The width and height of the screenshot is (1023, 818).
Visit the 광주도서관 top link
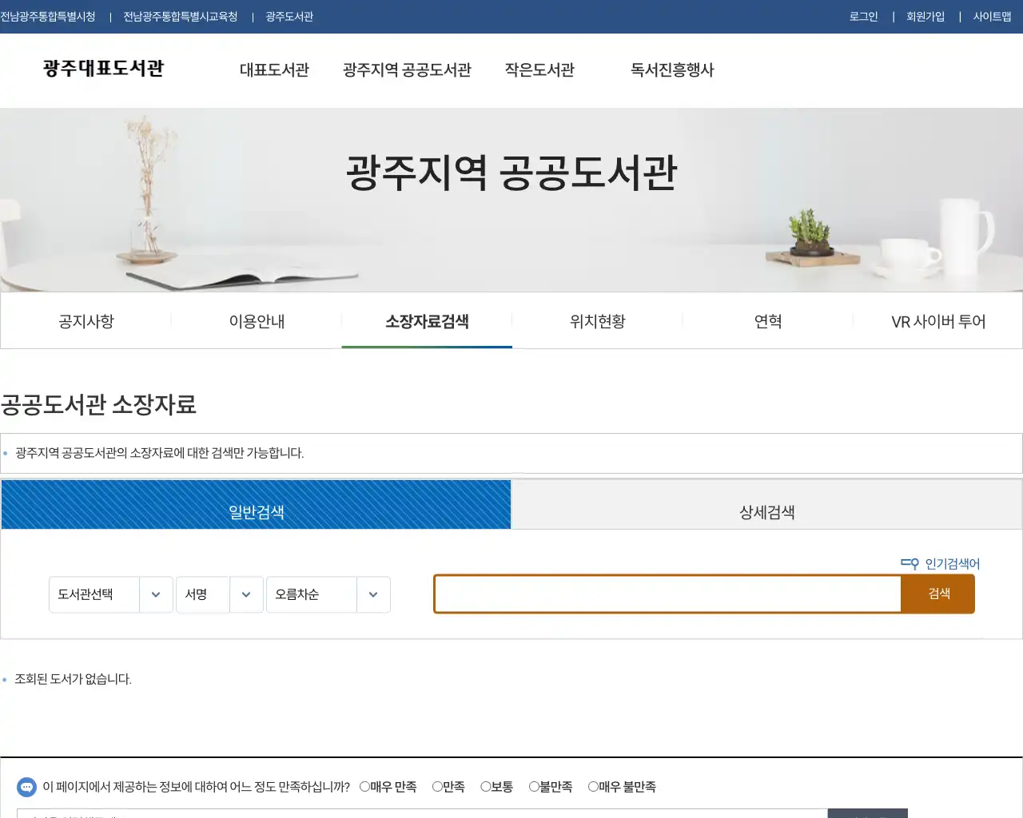click(289, 17)
